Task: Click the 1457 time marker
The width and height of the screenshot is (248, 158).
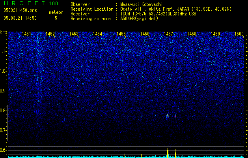Action: point(168,34)
